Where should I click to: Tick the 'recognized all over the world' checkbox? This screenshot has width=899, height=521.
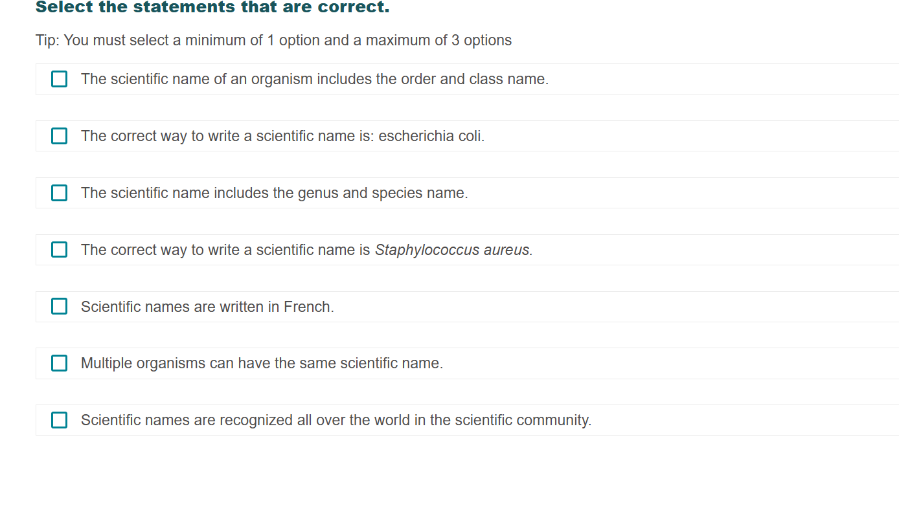(x=59, y=420)
